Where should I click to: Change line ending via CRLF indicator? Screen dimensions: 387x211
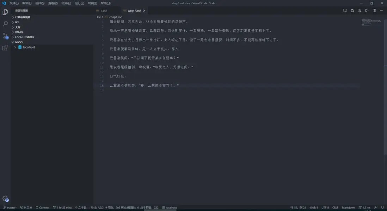pyautogui.click(x=335, y=207)
